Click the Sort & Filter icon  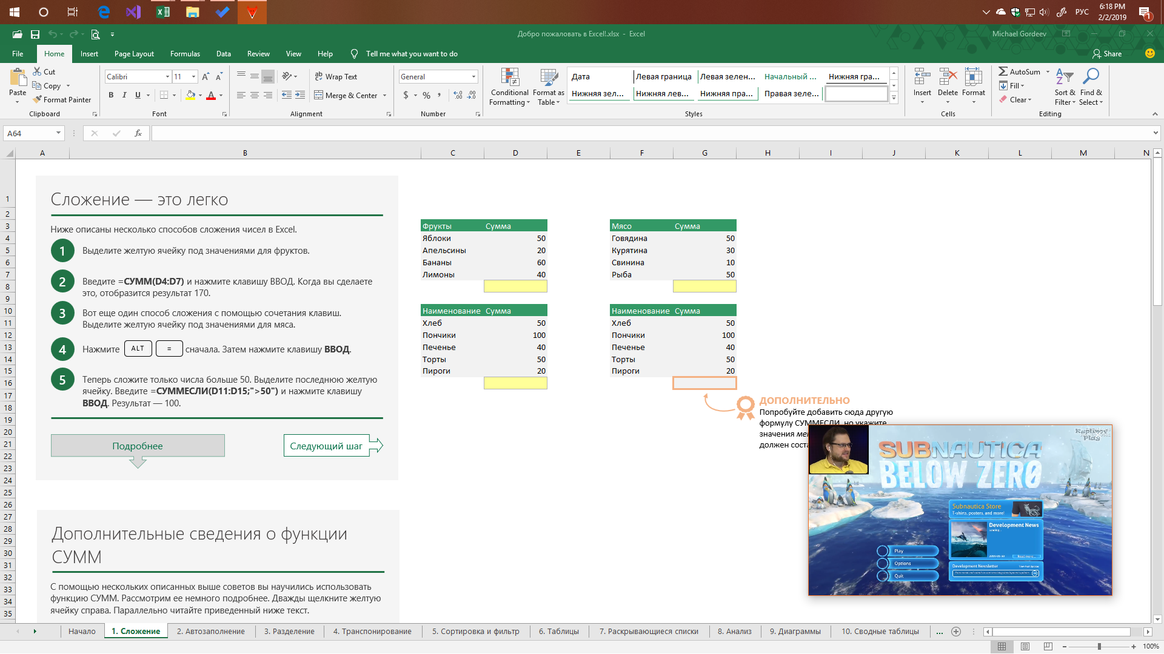point(1064,77)
